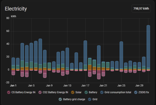The width and height of the screenshot is (156, 105).
Task: Click the Jan 17 axis label
Action: (x=85, y=85)
